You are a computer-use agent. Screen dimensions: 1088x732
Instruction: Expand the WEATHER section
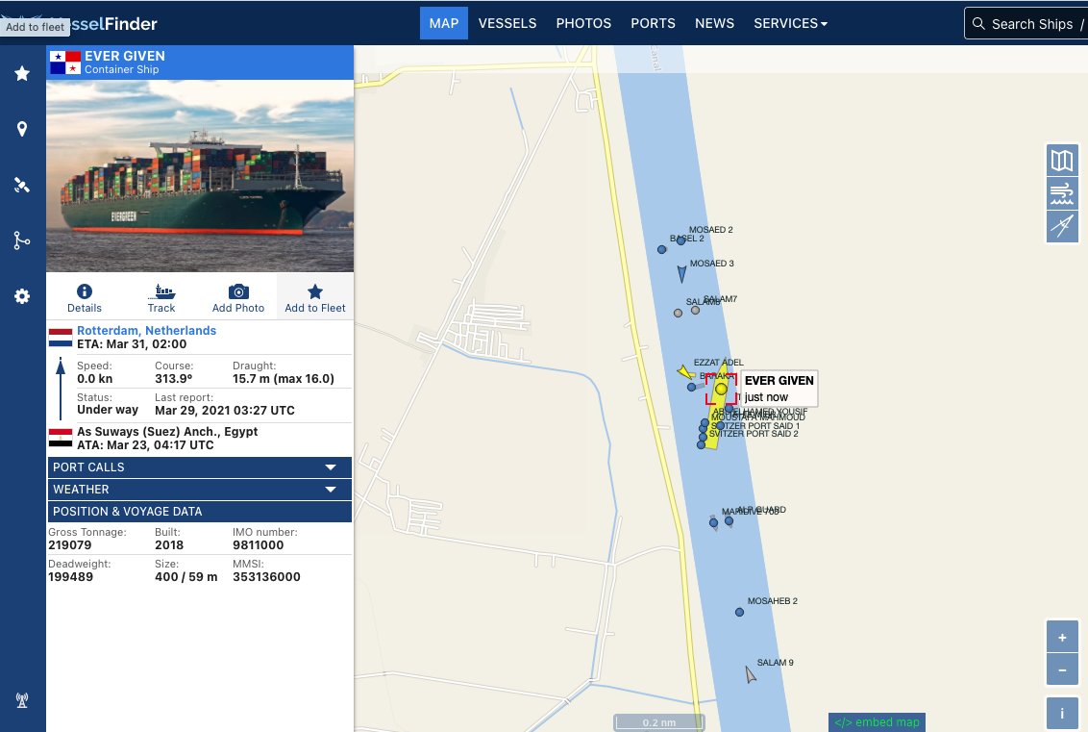tap(200, 490)
